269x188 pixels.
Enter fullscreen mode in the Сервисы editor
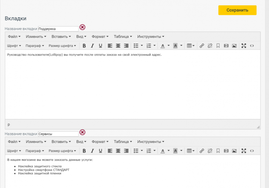[x=244, y=151]
